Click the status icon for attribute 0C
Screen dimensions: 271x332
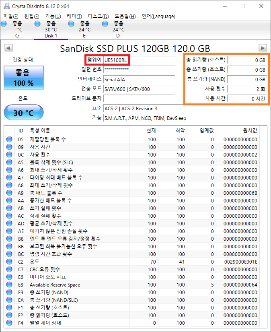tap(9, 155)
